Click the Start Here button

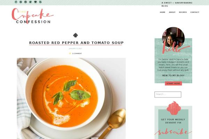pos(173,83)
